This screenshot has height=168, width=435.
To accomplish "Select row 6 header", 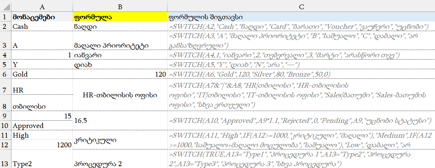I will [x=5, y=74].
